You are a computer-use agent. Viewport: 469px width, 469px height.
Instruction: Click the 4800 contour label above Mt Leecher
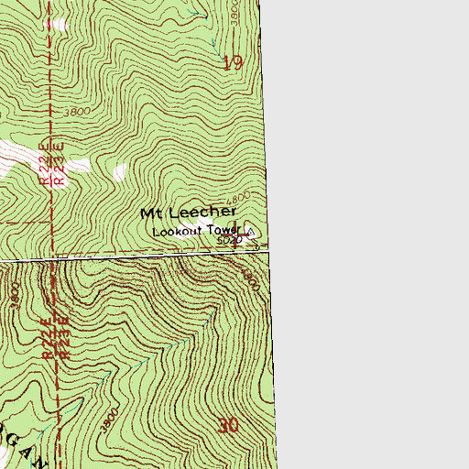pyautogui.click(x=239, y=198)
